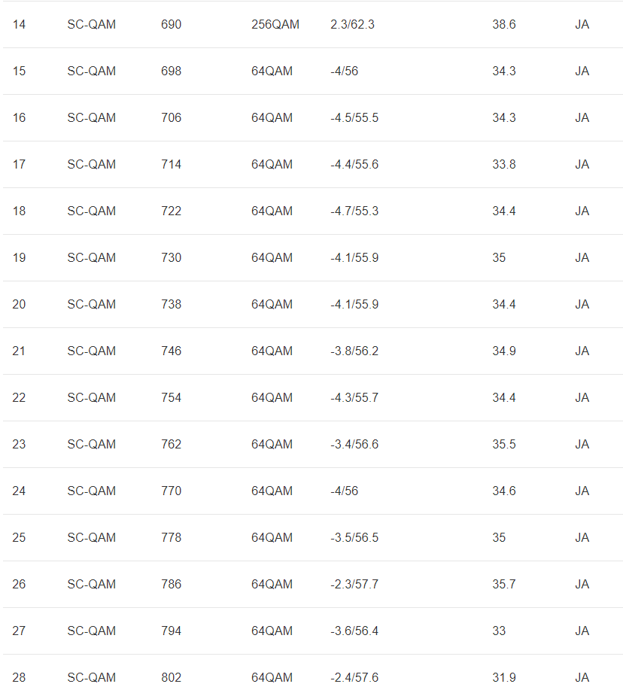Select 64QAM modulation in row 23
Viewport: 623px width, 690px height.
272,445
